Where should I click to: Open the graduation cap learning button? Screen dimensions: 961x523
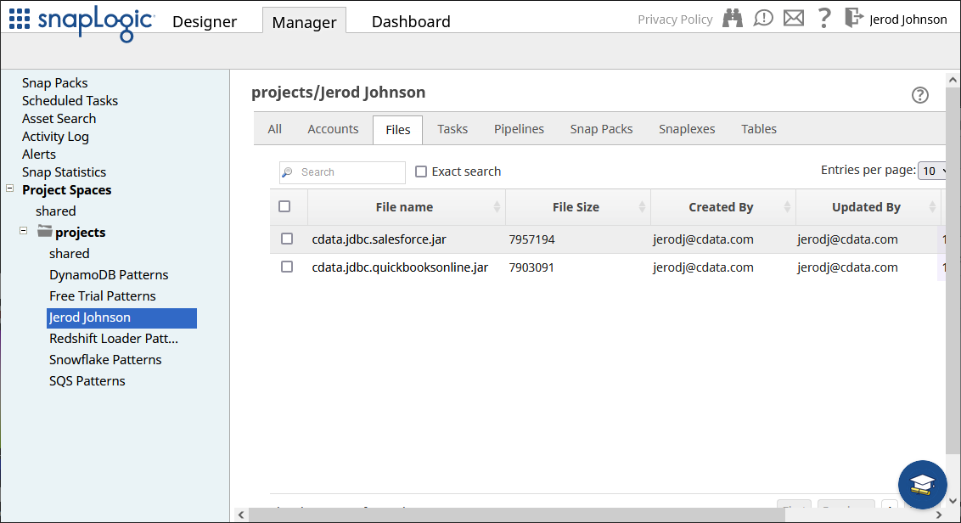(x=922, y=485)
